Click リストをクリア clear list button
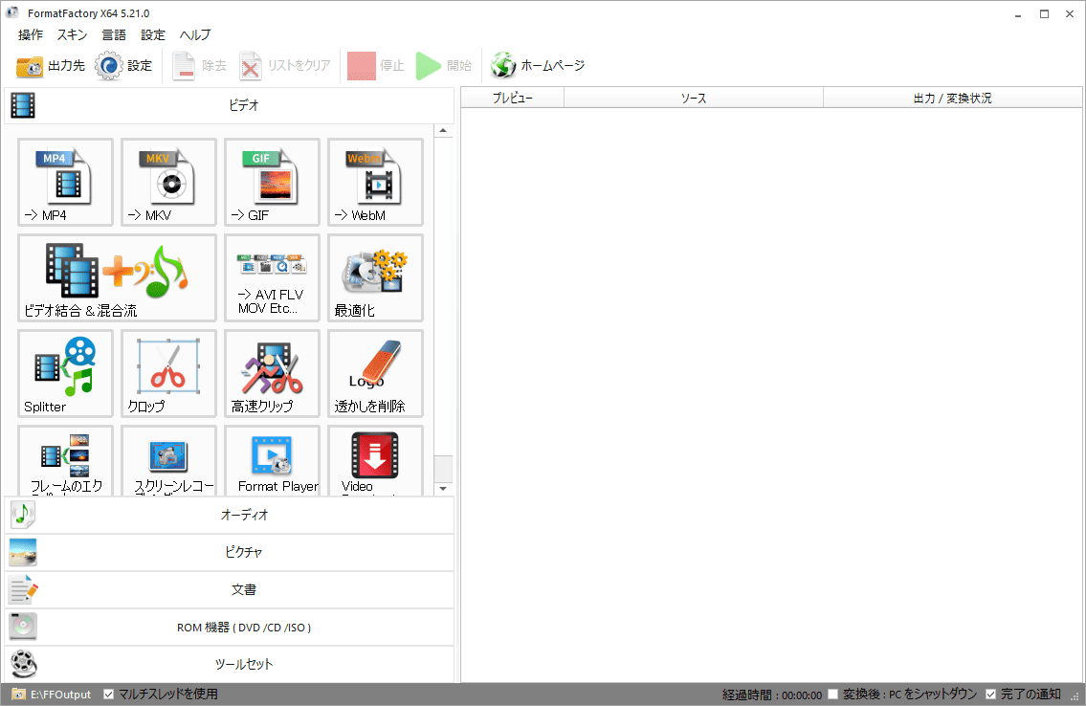Screen dimensions: 1086x706 point(285,66)
